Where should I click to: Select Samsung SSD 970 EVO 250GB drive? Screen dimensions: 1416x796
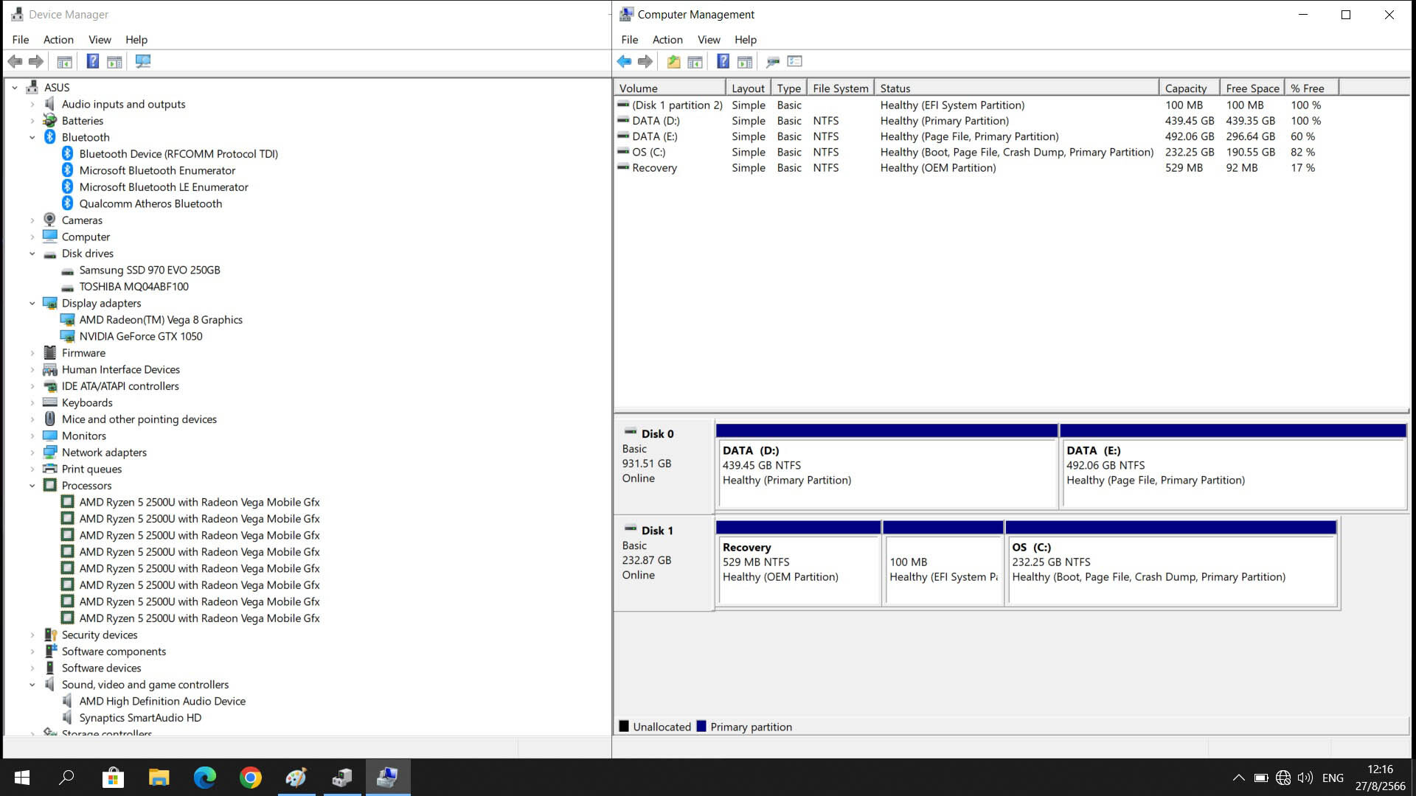(x=150, y=270)
